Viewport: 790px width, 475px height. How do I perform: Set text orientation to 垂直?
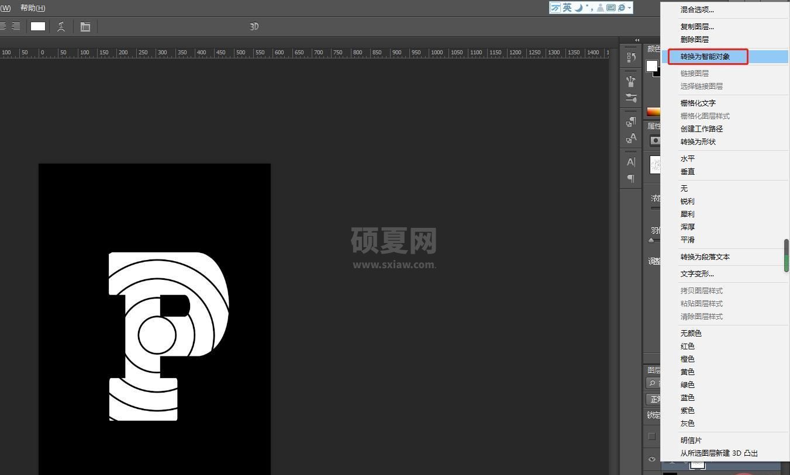pyautogui.click(x=687, y=171)
